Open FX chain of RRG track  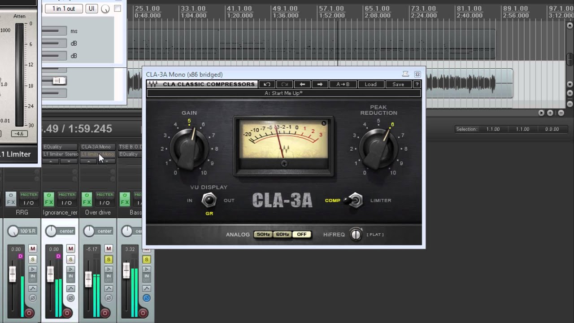11,203
